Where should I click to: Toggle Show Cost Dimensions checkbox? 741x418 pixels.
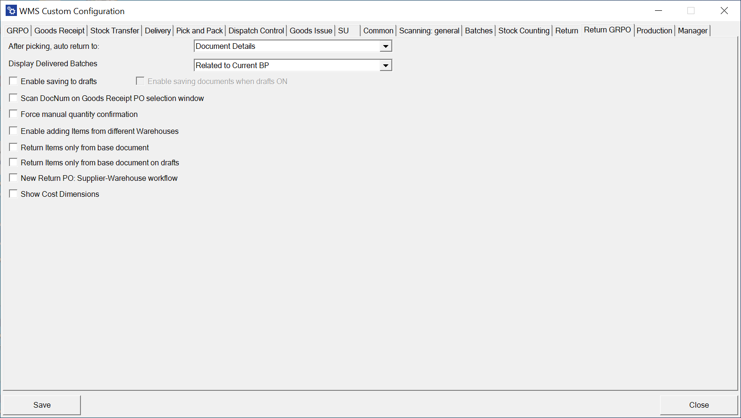[x=14, y=194]
